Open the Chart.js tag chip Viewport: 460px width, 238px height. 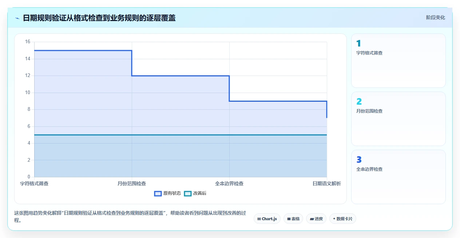pyautogui.click(x=267, y=219)
